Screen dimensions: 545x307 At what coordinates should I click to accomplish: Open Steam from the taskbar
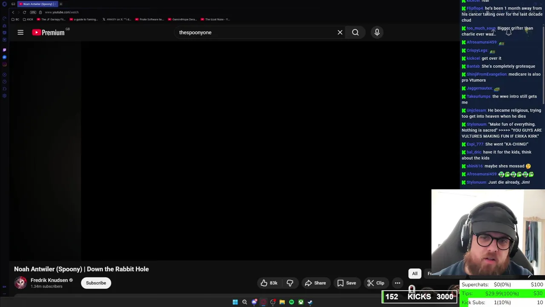point(310,302)
